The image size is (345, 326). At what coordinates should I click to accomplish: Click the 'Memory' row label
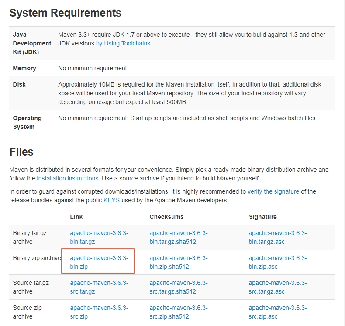click(24, 68)
